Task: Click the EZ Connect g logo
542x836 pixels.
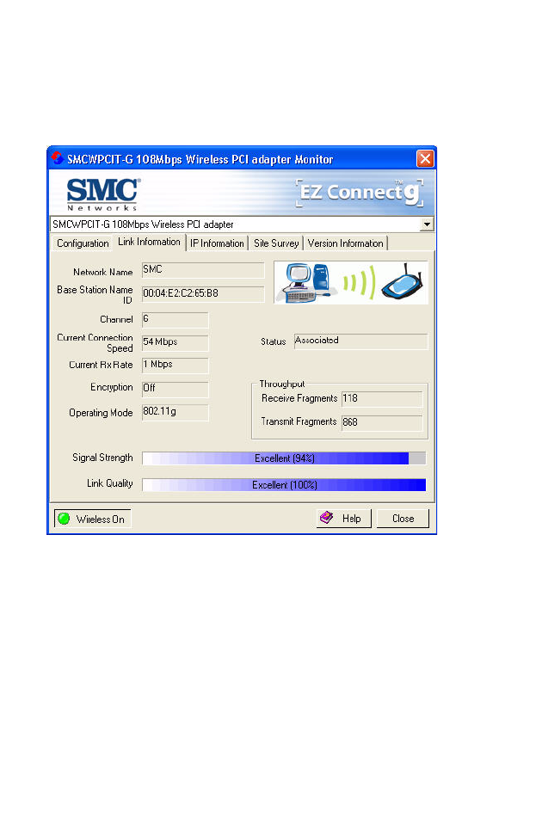Action: pyautogui.click(x=360, y=193)
